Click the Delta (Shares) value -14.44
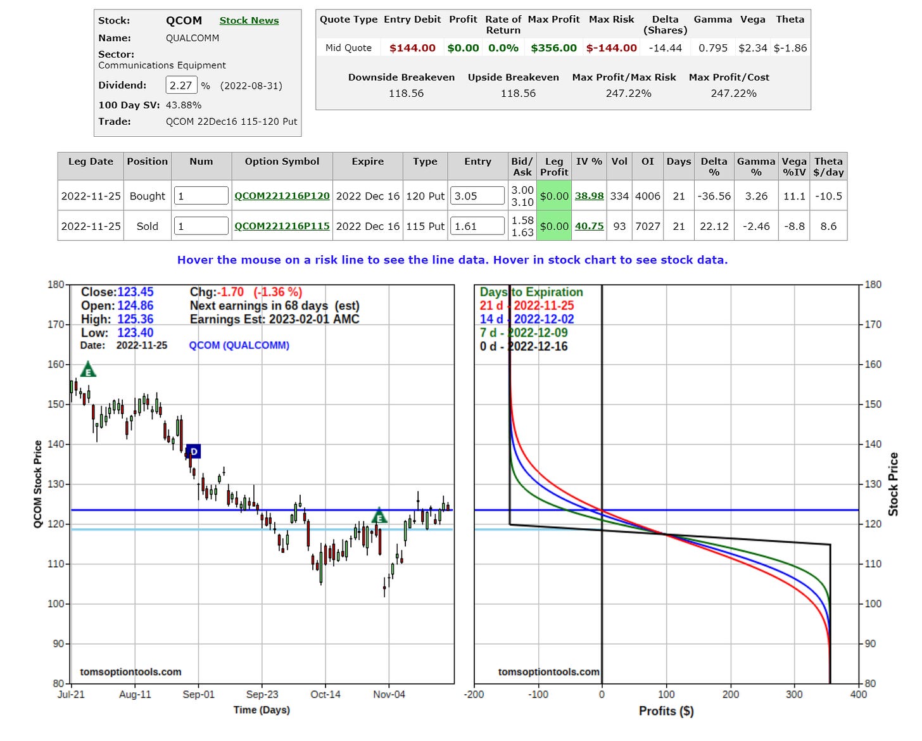Image resolution: width=922 pixels, height=741 pixels. pos(665,47)
